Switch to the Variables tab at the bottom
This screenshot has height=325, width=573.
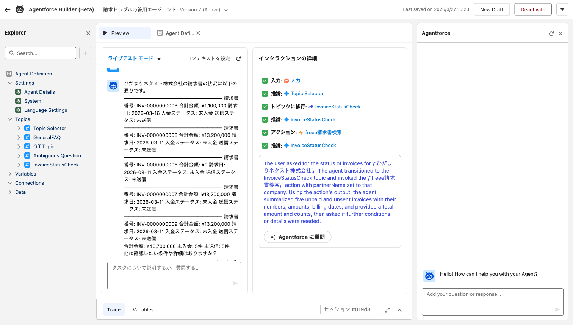tap(143, 309)
